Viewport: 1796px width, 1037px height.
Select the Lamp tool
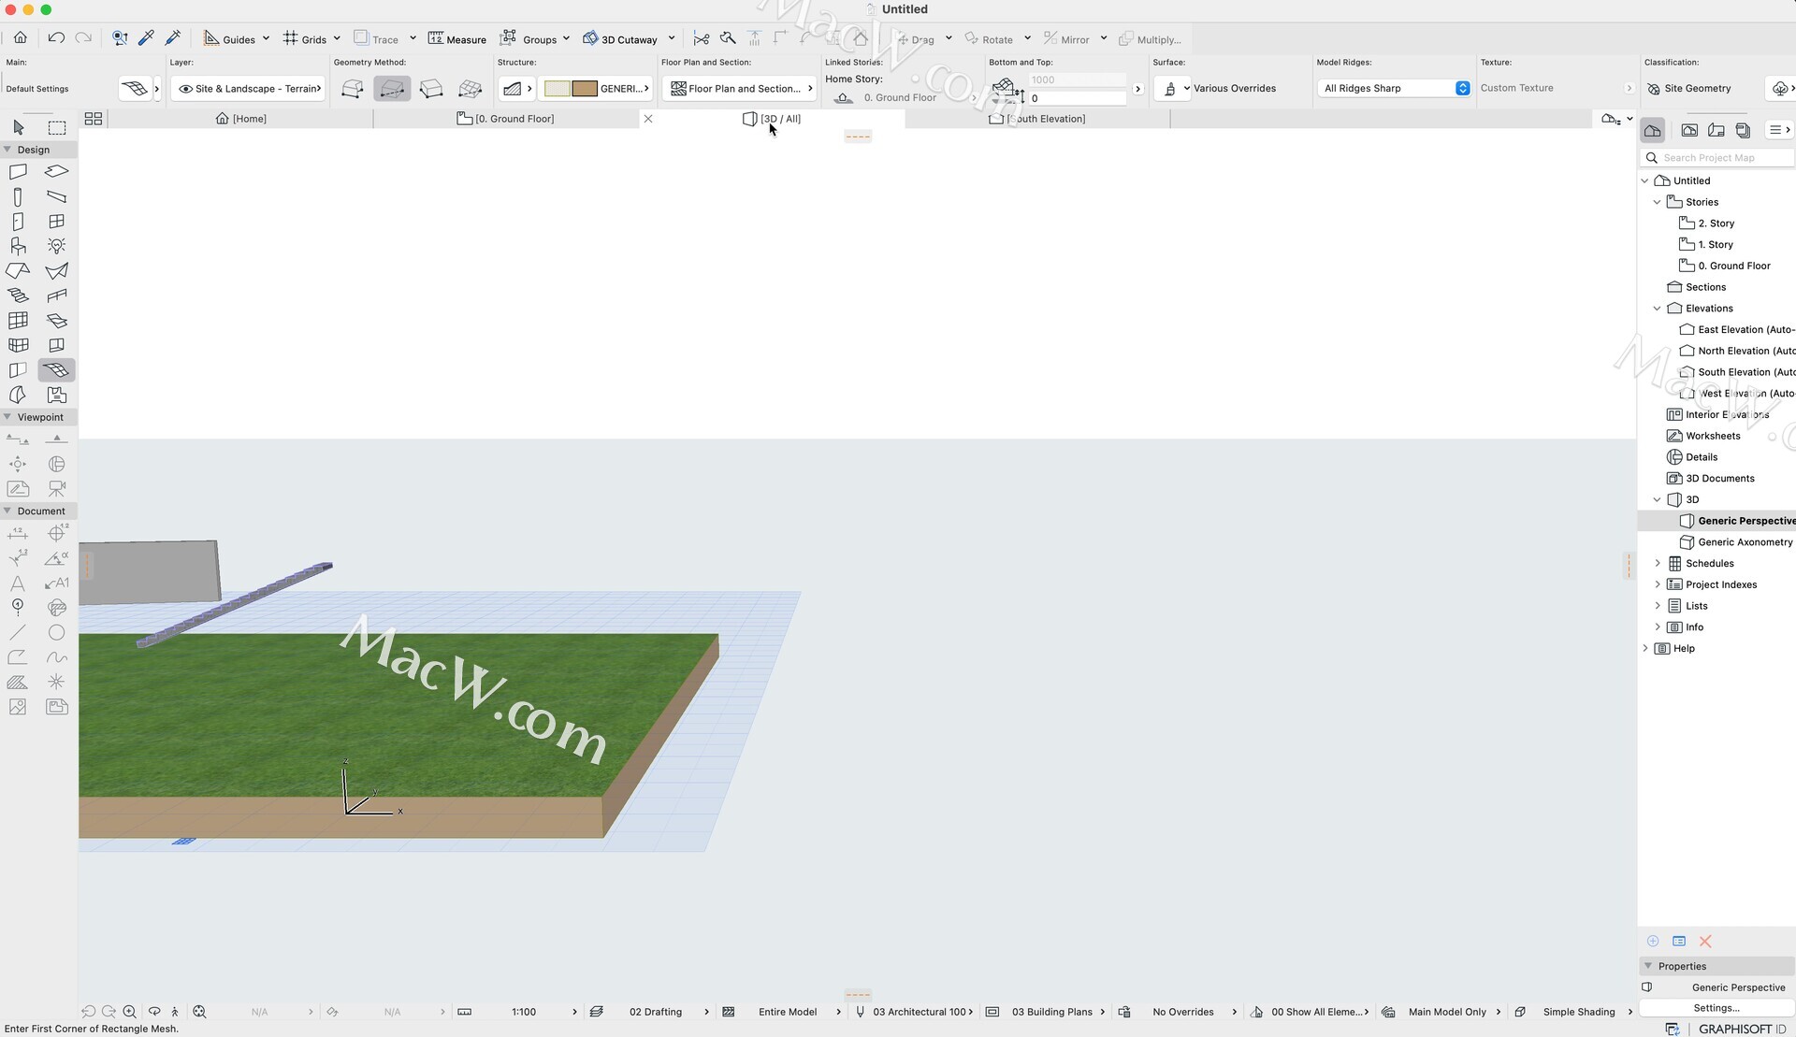[57, 246]
